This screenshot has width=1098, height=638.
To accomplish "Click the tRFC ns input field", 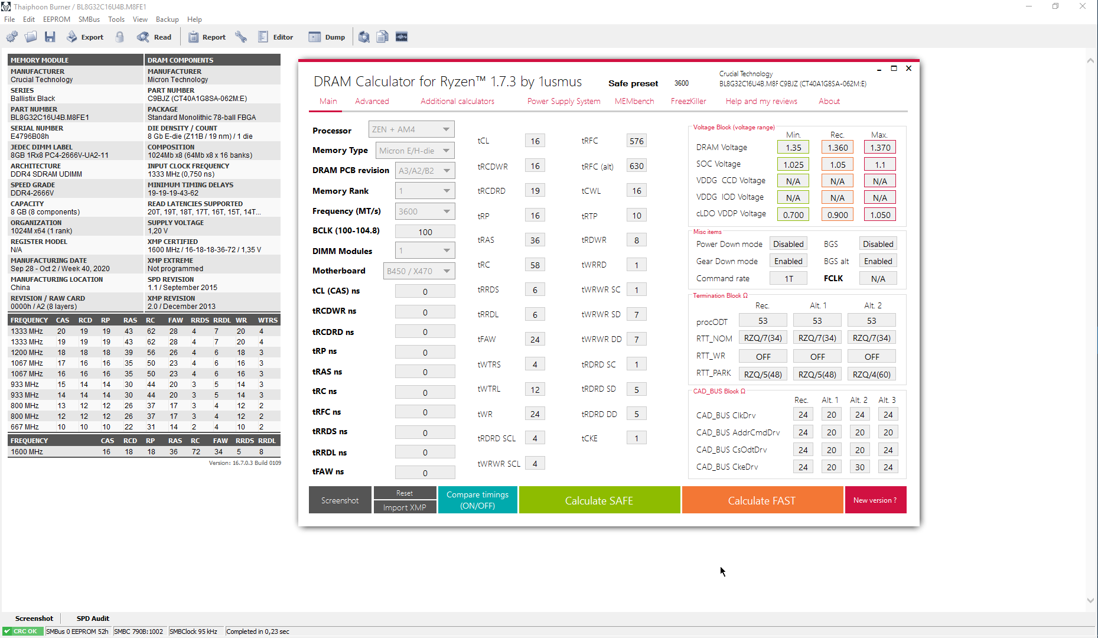I will (425, 412).
